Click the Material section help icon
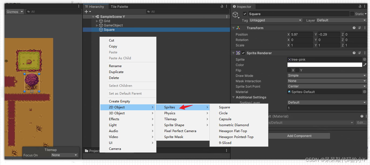This screenshot has height=165, width=370. tap(362, 116)
